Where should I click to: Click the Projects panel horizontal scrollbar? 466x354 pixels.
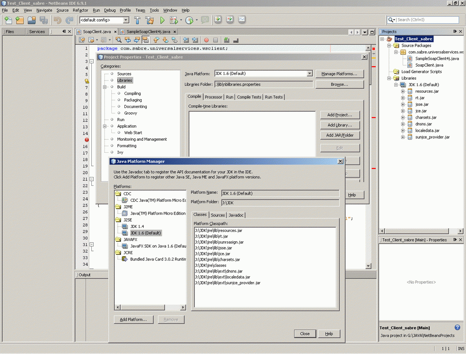pyautogui.click(x=421, y=231)
